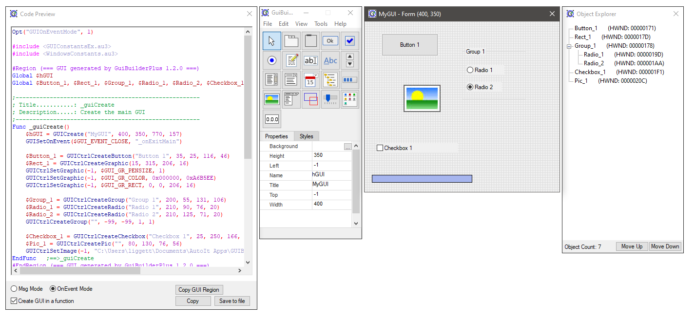Click the properties list up scroll arrow
Viewport: 695px width, 320px height.
(x=356, y=146)
